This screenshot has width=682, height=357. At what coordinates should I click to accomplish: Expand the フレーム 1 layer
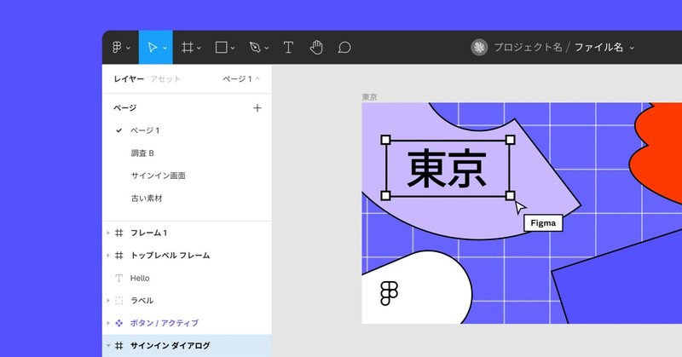(x=108, y=233)
